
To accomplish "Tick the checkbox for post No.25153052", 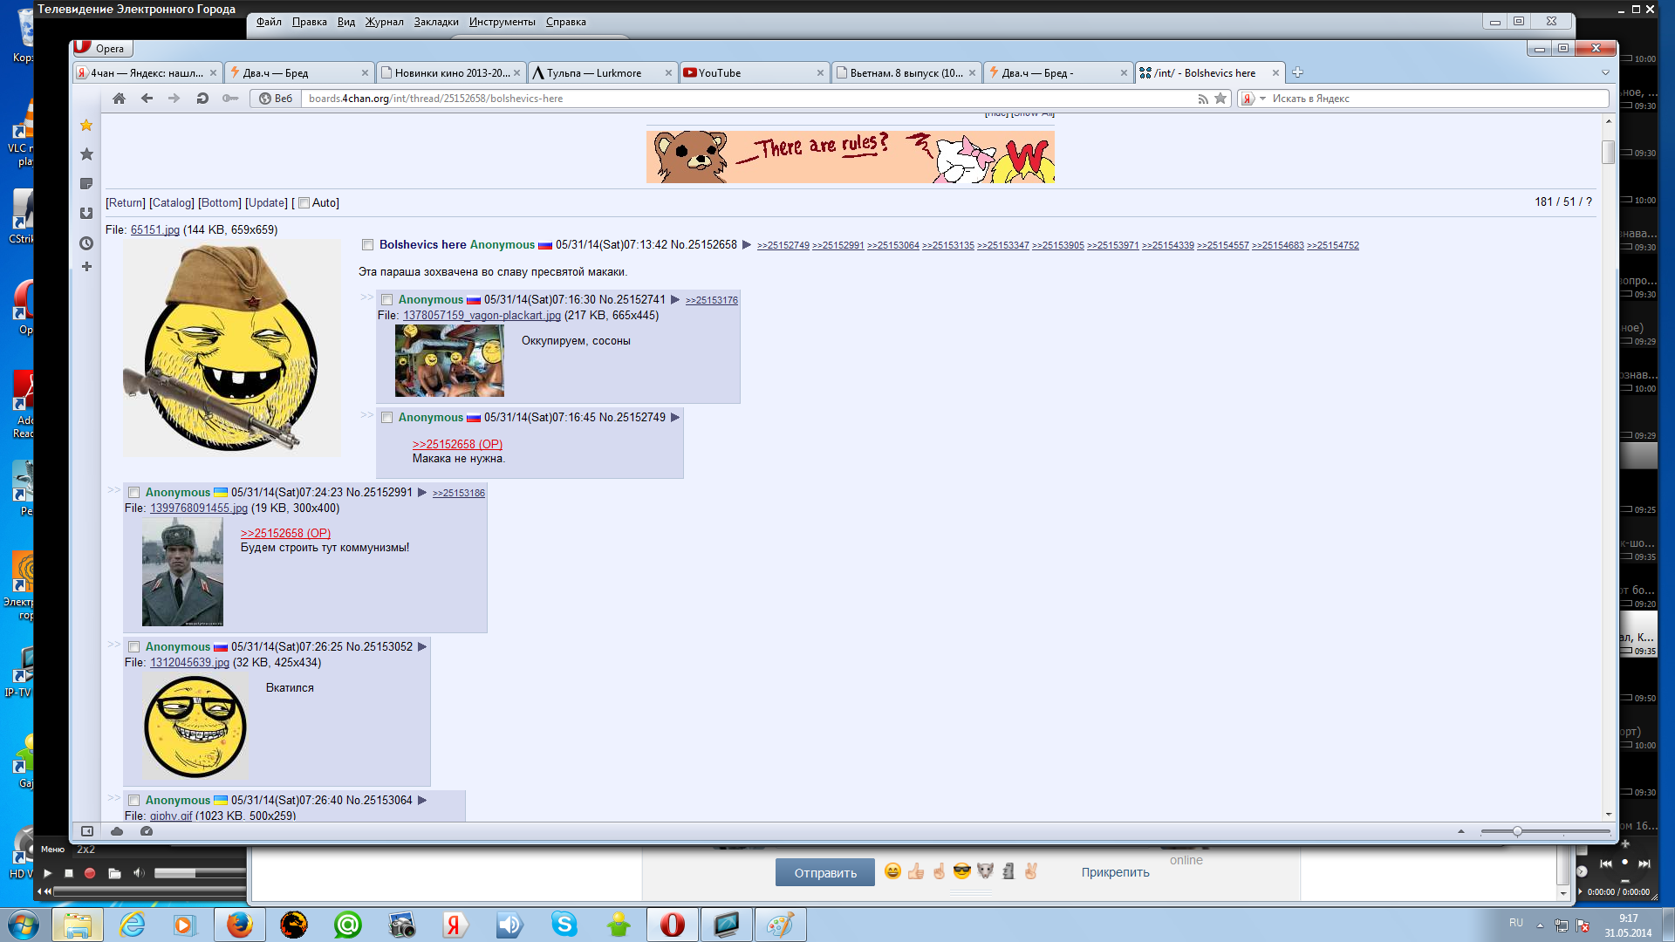I will point(133,647).
